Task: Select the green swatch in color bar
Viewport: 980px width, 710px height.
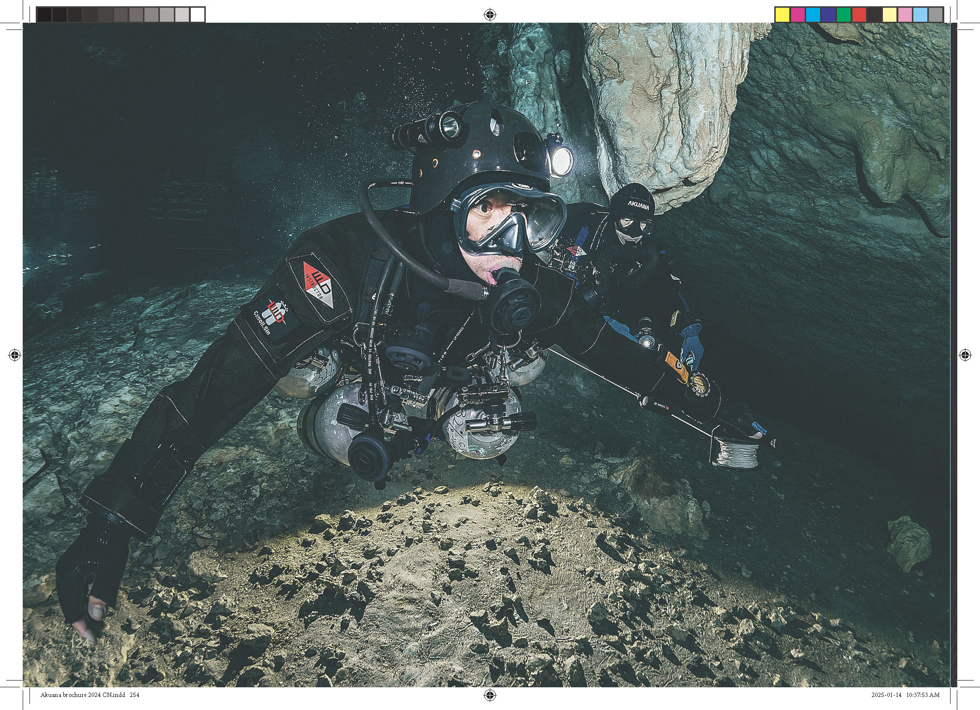Action: coord(843,15)
